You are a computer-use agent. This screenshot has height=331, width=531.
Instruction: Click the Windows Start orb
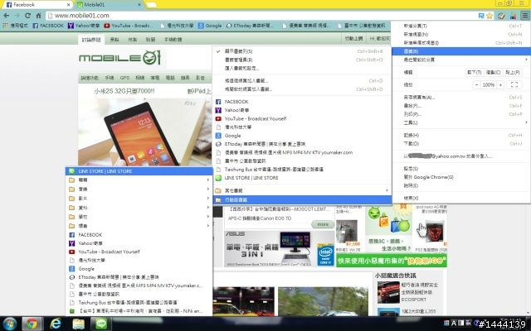pos(9,324)
